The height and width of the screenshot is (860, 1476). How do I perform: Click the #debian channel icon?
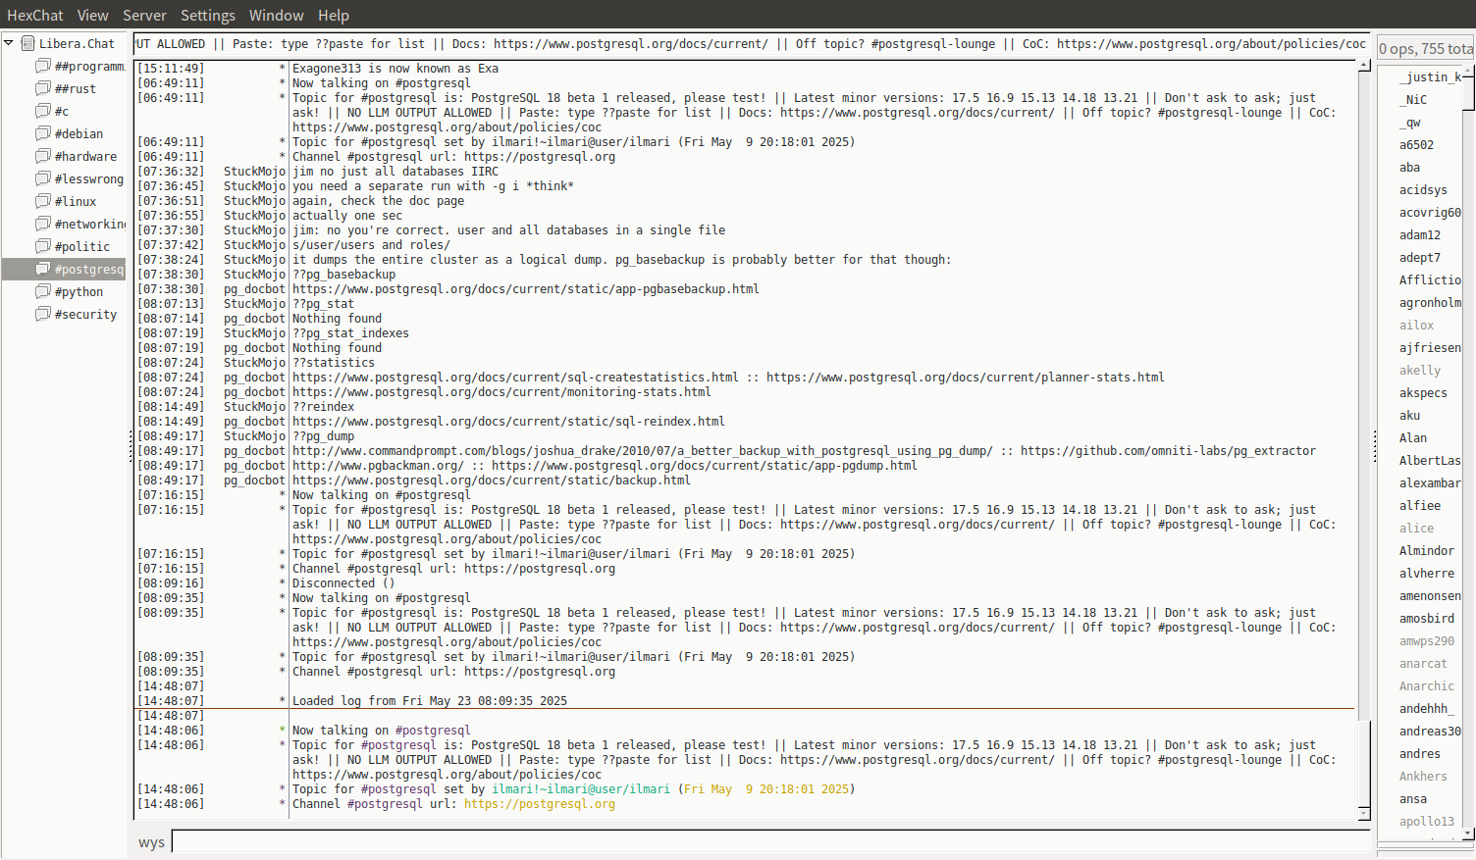(x=43, y=133)
